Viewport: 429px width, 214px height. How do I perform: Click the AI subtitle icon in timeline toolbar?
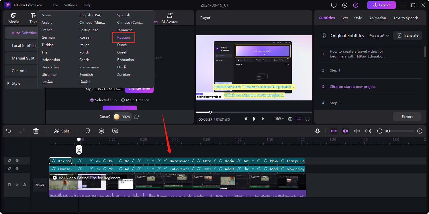pyautogui.click(x=115, y=131)
